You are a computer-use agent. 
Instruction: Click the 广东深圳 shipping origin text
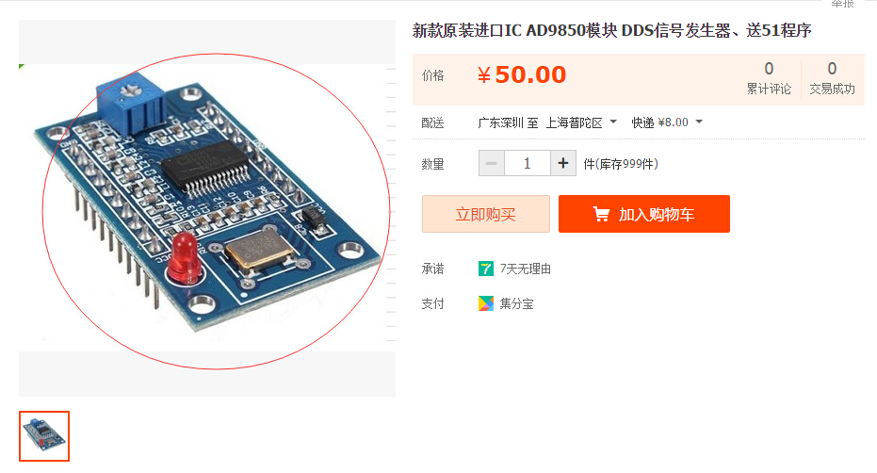(x=500, y=122)
